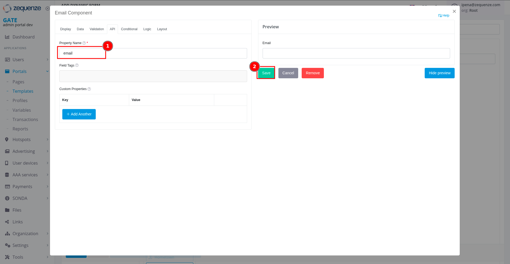Click Add Another custom property button

click(79, 114)
